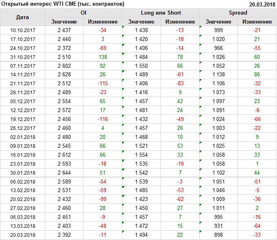Viewport: 277px width, 240px height.
Task: Select Spread value 1 138
Action: 218,75
